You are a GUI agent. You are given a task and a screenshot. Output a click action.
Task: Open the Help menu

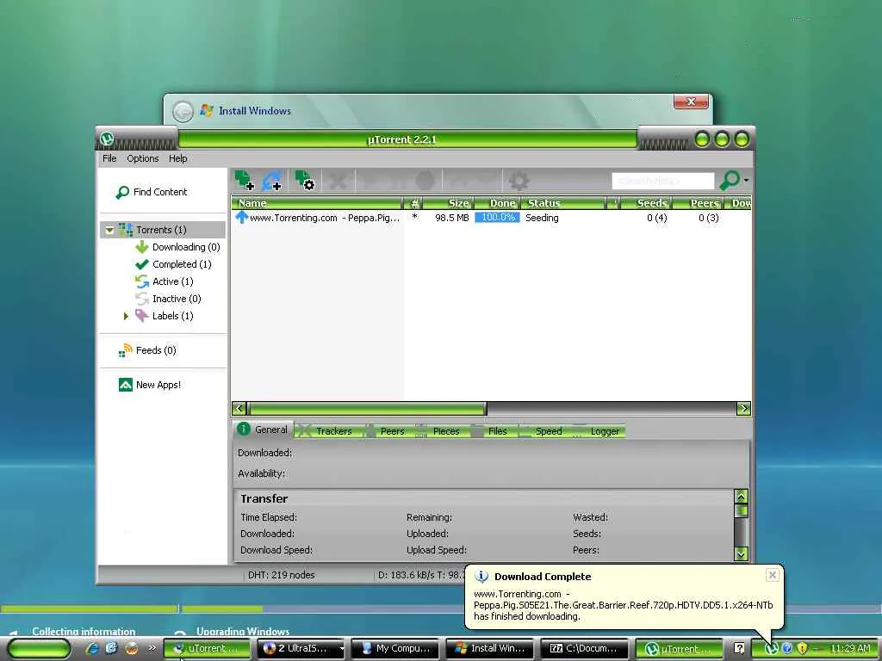point(177,158)
